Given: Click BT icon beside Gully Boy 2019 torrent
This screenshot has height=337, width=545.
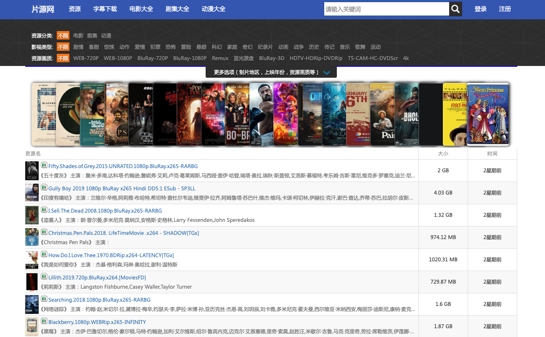Looking at the screenshot, I should click(44, 187).
